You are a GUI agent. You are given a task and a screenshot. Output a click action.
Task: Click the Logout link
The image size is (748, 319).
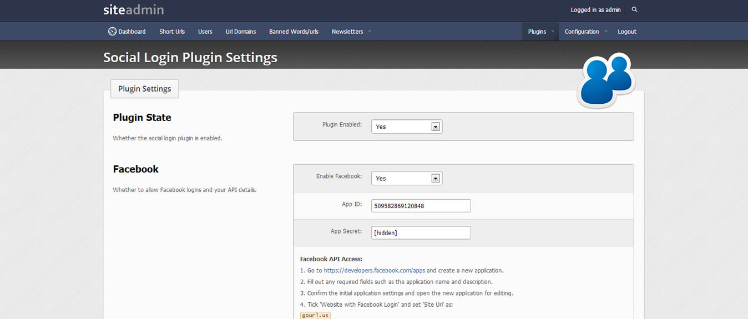click(x=627, y=32)
